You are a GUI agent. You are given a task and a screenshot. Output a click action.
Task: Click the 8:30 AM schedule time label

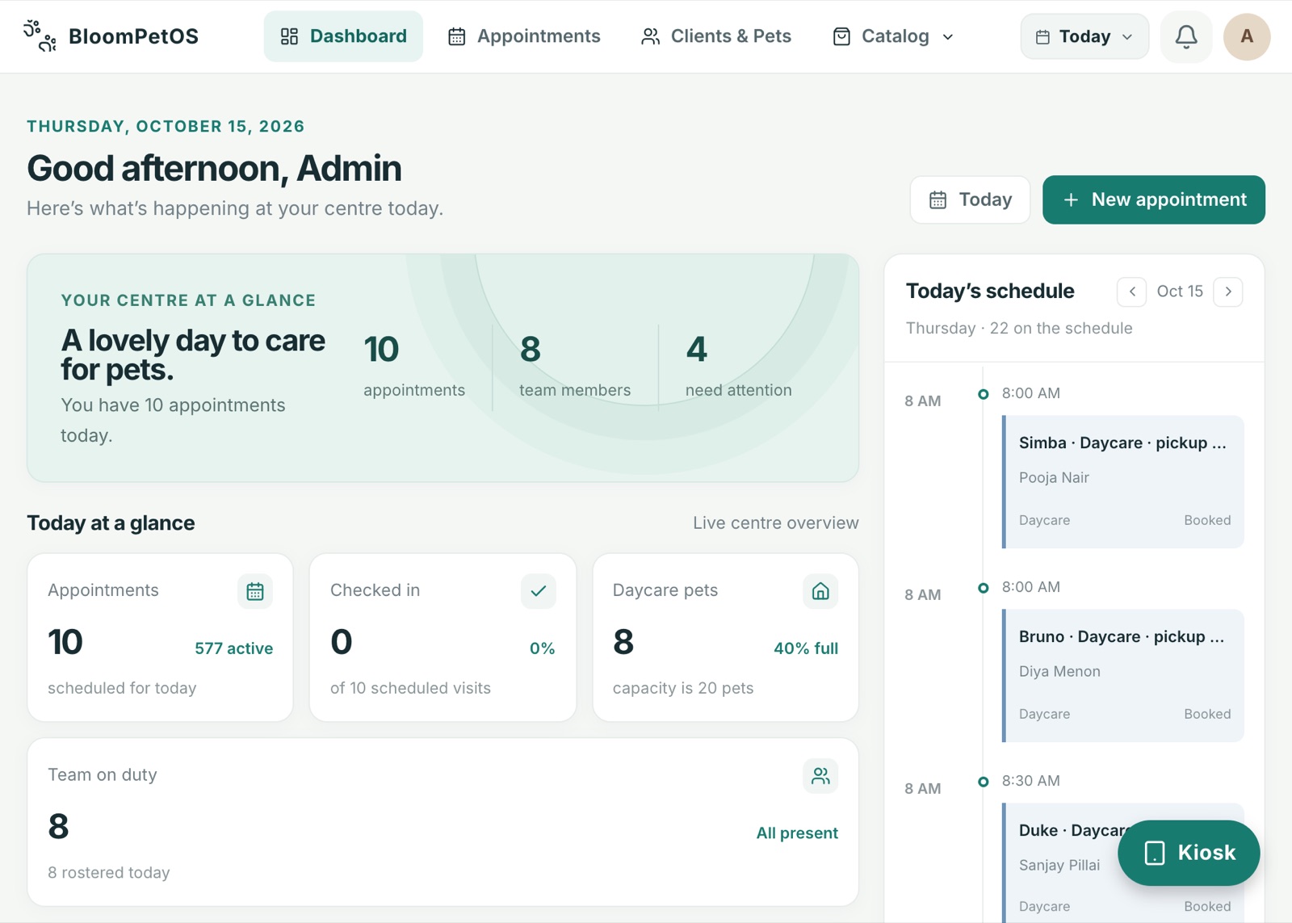point(1031,781)
